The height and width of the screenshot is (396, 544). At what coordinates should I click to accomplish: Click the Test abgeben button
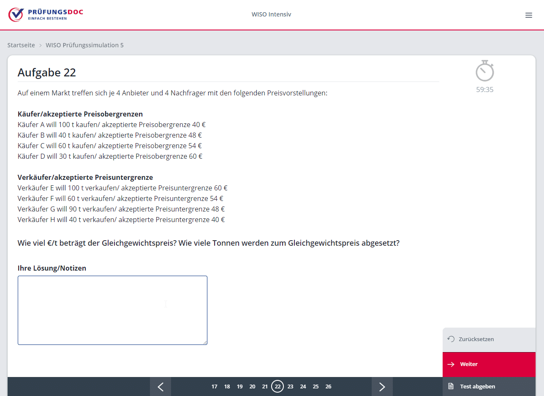coord(489,386)
